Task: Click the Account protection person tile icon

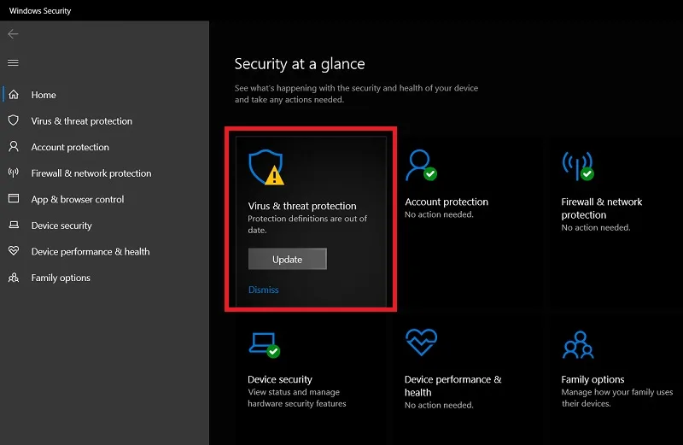Action: tap(421, 165)
